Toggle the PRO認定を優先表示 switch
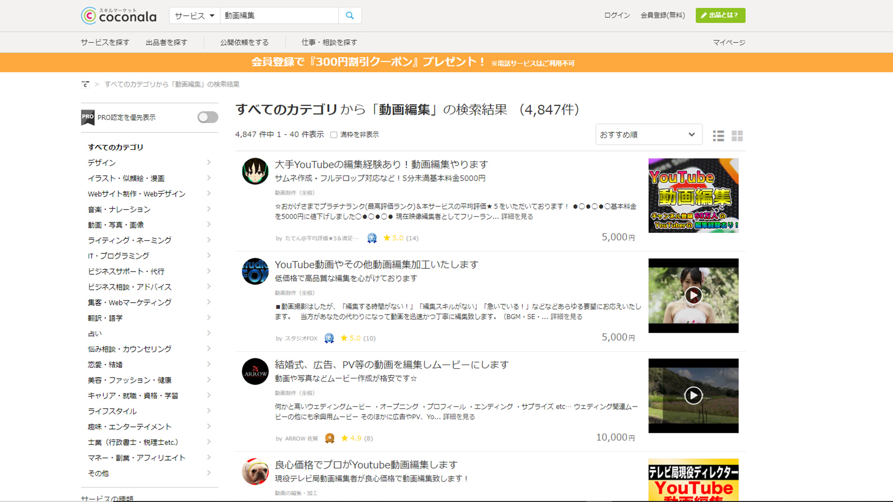 click(x=207, y=117)
